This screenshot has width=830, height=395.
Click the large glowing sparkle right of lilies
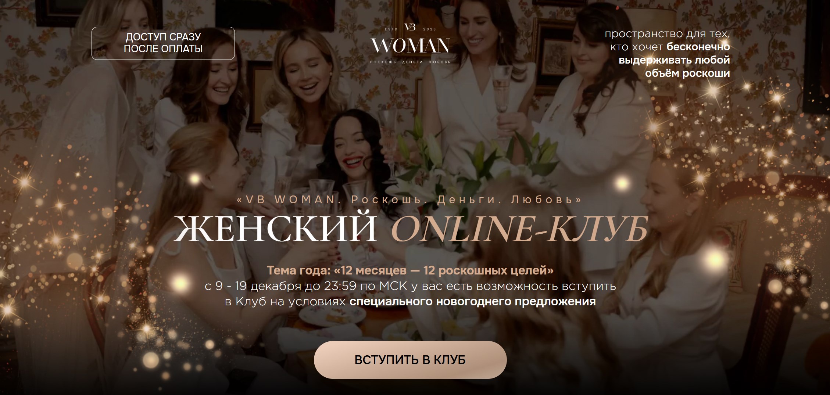coord(622,183)
